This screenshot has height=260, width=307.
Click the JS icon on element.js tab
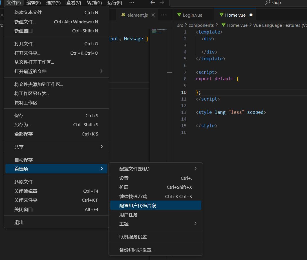tap(123, 15)
